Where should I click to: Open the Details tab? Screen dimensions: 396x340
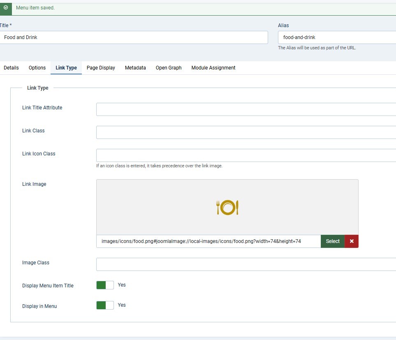pyautogui.click(x=11, y=68)
